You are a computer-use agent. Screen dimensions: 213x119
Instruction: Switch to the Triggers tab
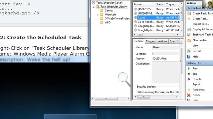coord(151,41)
